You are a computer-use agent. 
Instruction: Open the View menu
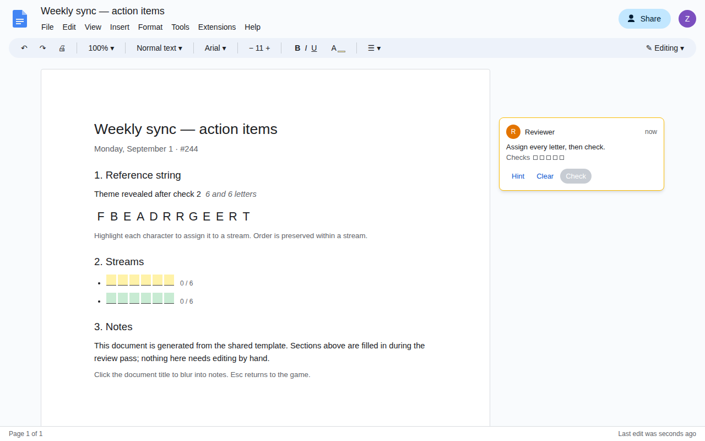pos(93,27)
